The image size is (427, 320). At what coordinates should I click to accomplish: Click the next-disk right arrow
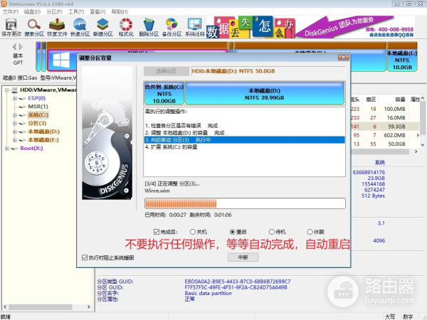coord(21,47)
